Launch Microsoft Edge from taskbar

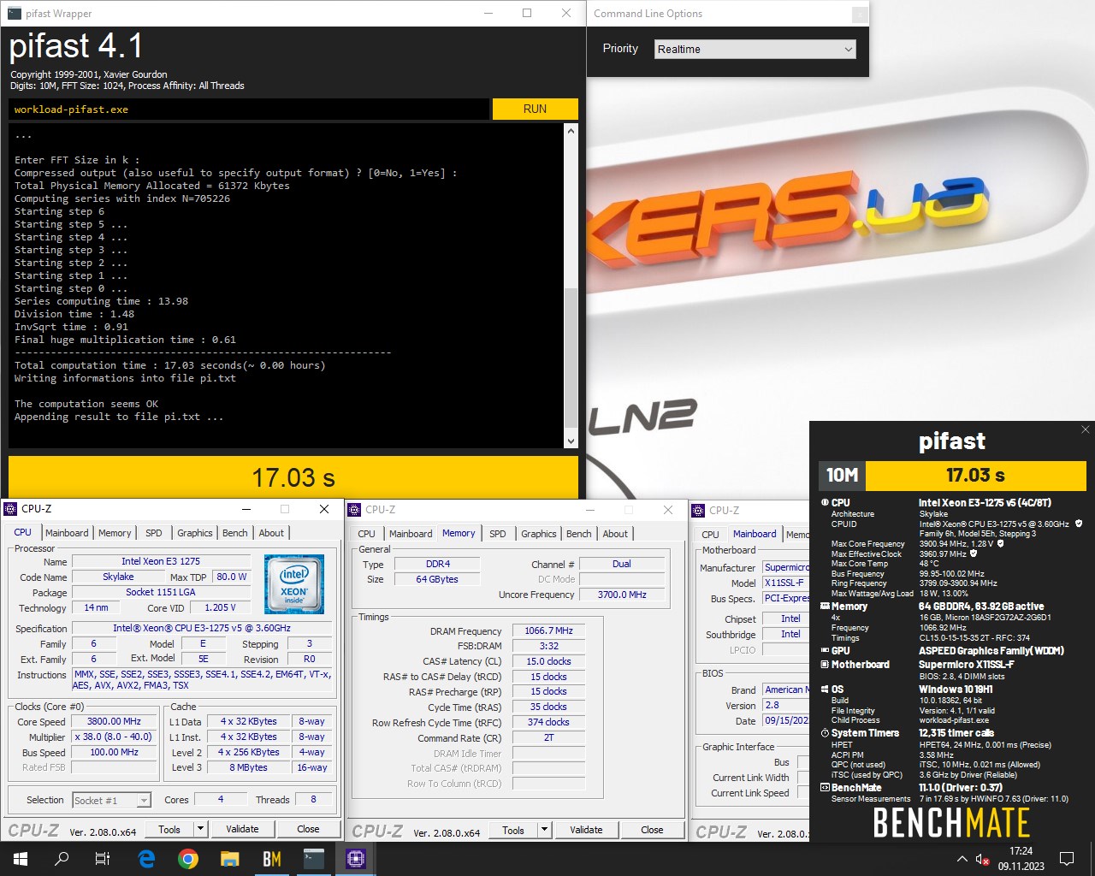pos(146,859)
